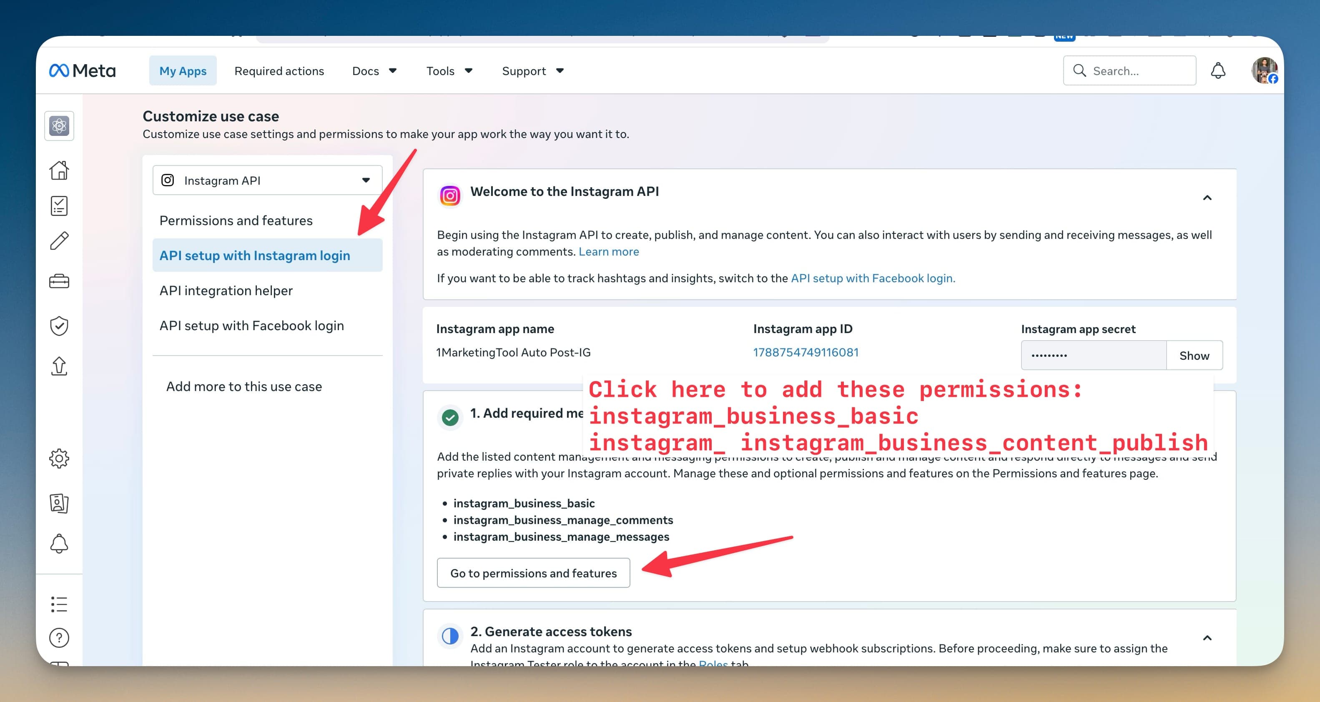The width and height of the screenshot is (1320, 702).
Task: Open the help question mark icon
Action: [x=60, y=638]
